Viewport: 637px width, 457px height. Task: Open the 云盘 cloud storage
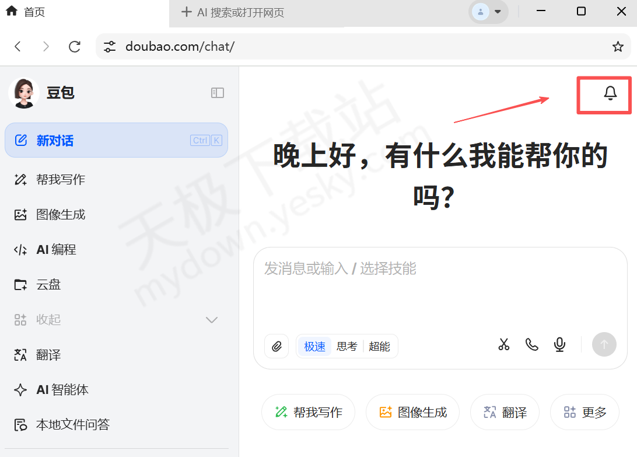[x=49, y=284]
